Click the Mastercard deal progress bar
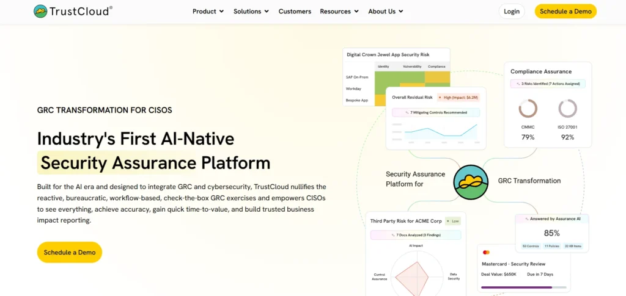The height and width of the screenshot is (296, 626). click(523, 287)
